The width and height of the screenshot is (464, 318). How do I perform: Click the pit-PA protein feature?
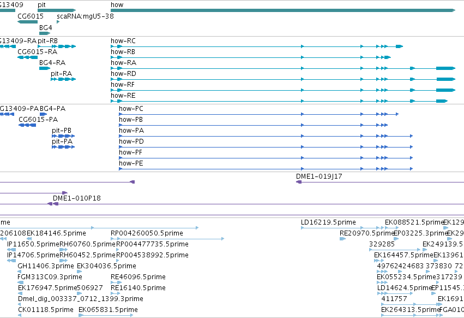click(63, 147)
